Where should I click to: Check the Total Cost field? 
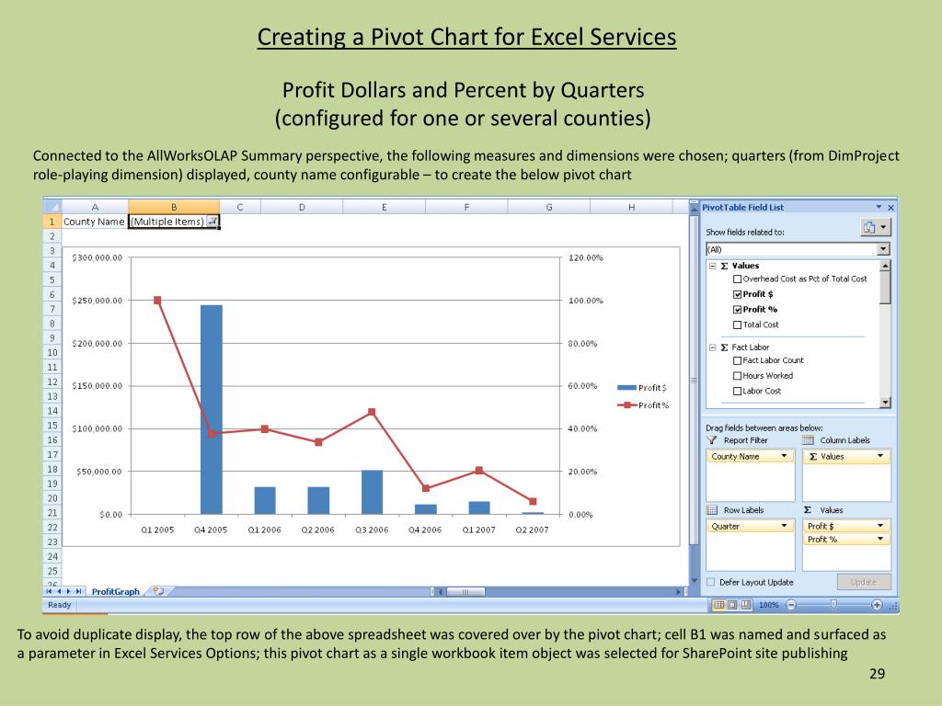737,325
